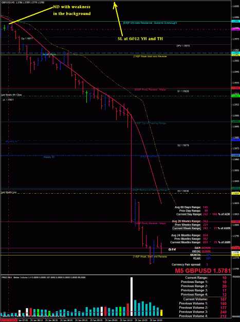Click the Previous Volume 3 value '240'
This screenshot has width=240, height=322.
(223, 312)
